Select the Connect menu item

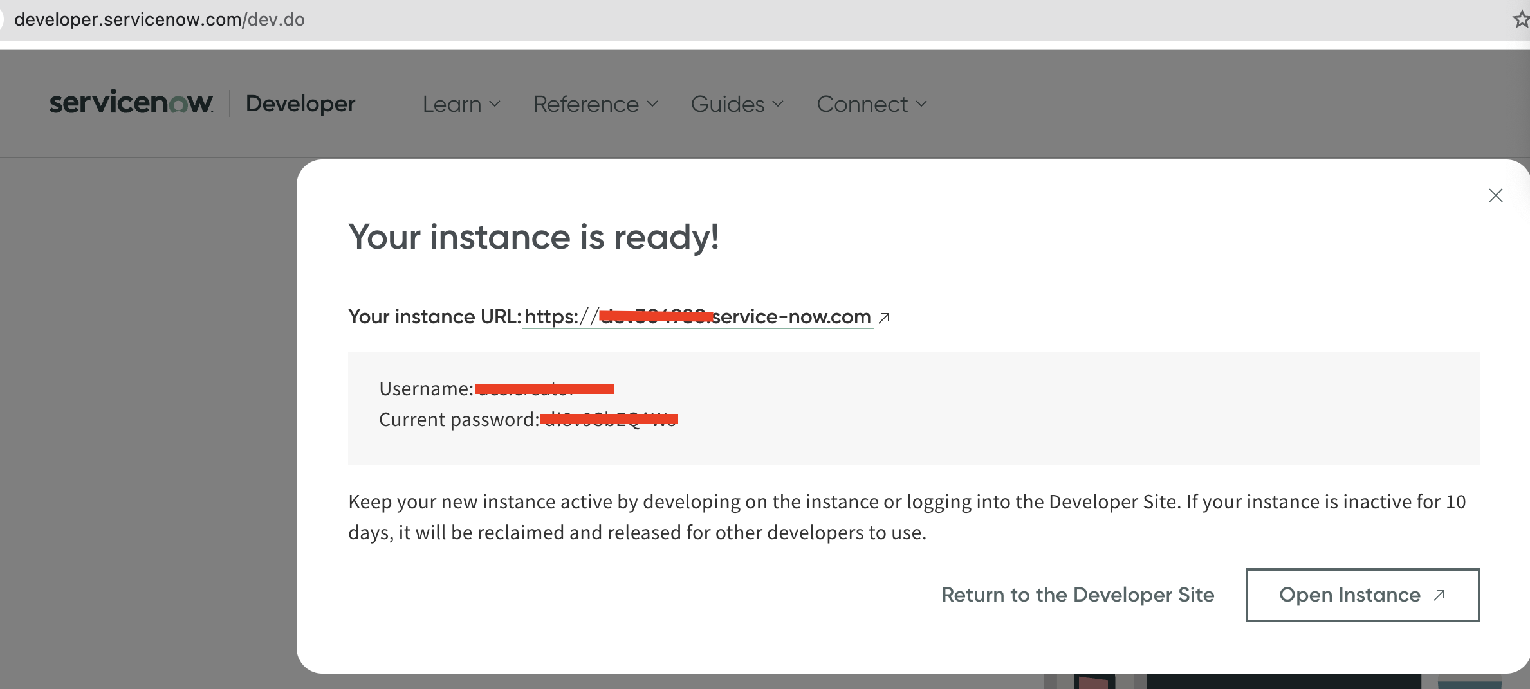862,103
